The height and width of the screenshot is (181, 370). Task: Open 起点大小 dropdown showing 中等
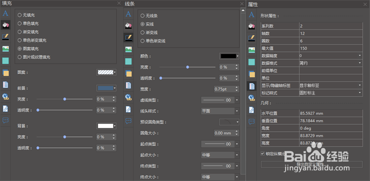pos(220,155)
